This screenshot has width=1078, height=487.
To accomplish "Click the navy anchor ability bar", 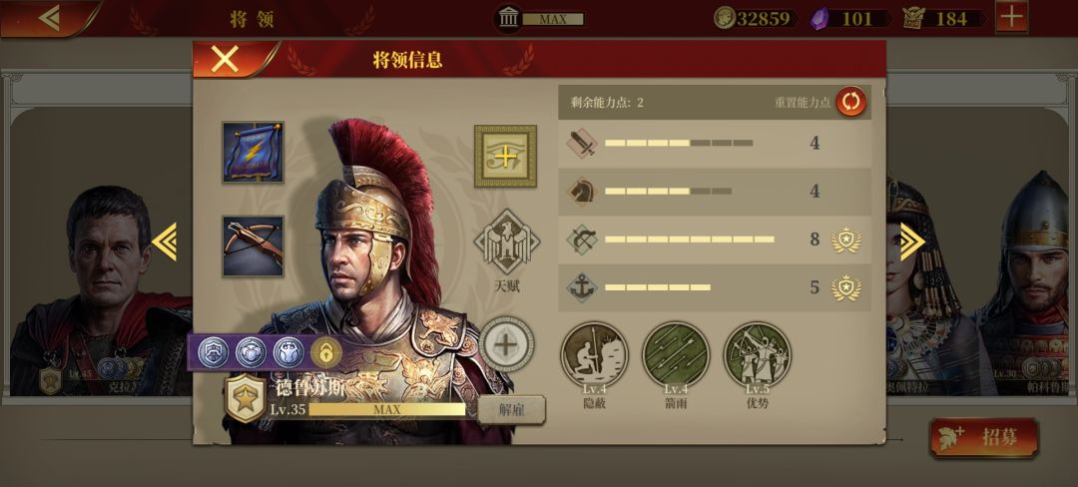I will 715,287.
